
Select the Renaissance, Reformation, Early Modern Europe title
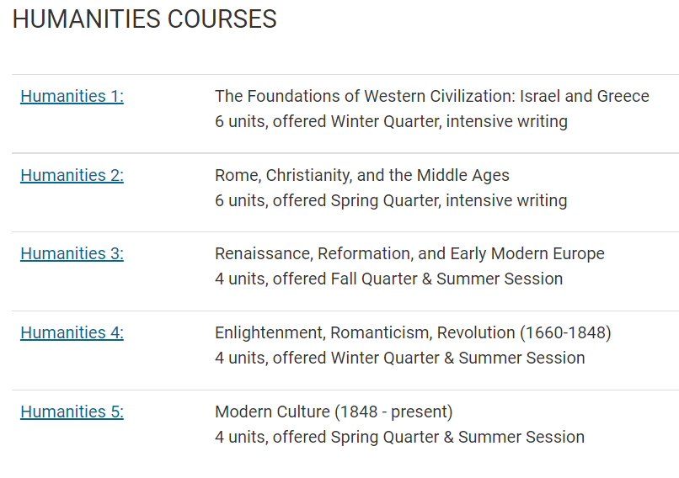pyautogui.click(x=409, y=253)
